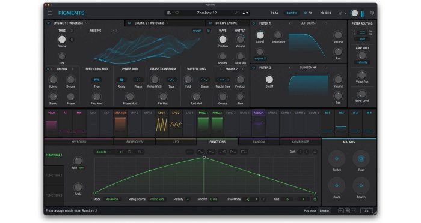Viewport: 421px width, 223px height.
Task: Click the Amp Mod velocity button
Action: (x=362, y=62)
